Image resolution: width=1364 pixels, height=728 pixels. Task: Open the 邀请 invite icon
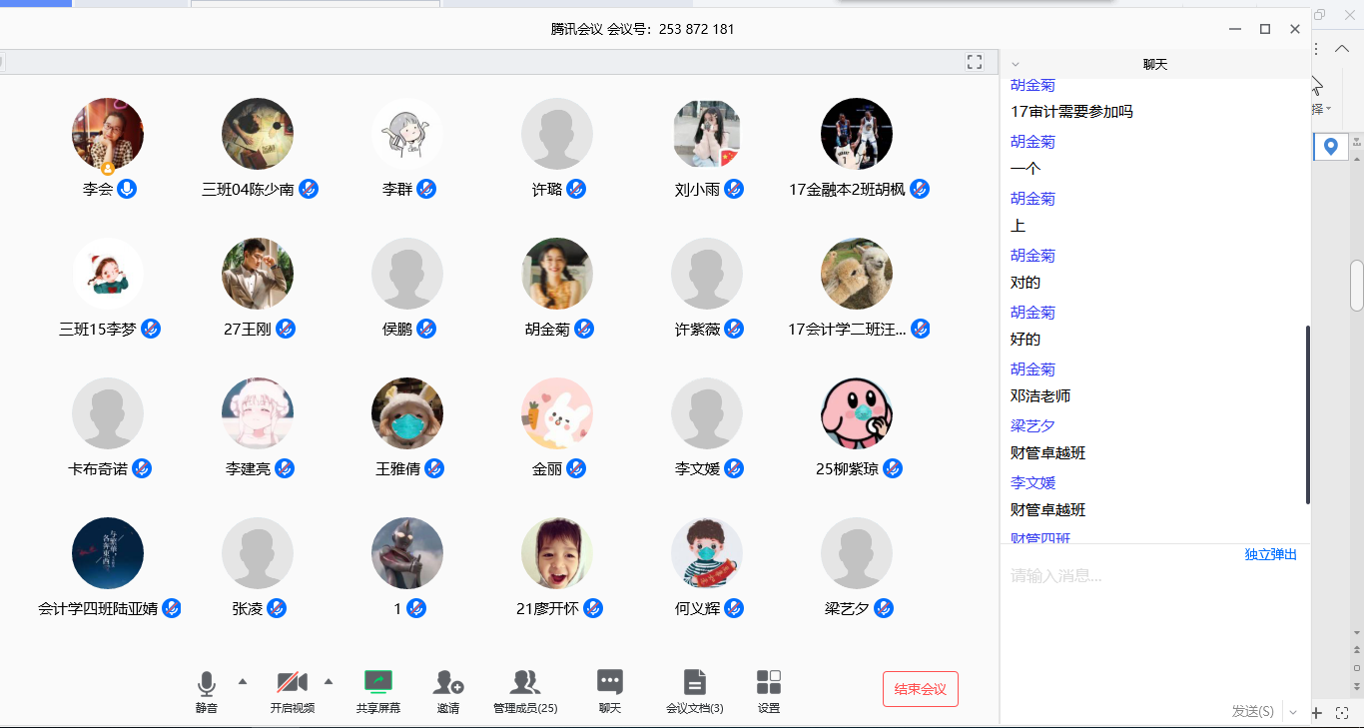click(448, 683)
